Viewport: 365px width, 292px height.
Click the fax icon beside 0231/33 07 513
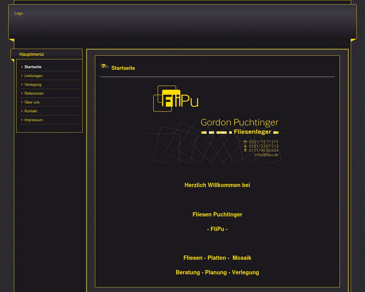tap(245, 146)
